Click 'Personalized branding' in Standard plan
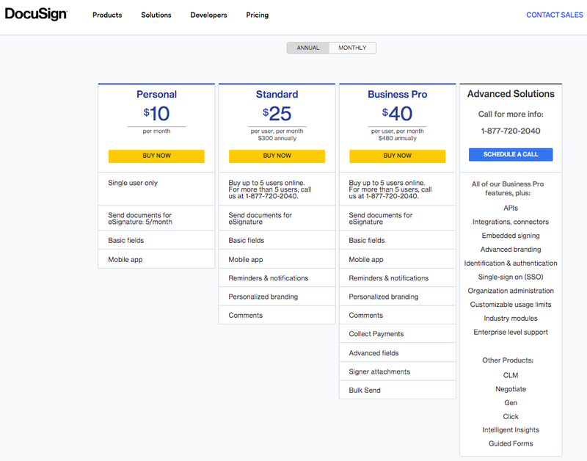587x461 pixels. pyautogui.click(x=277, y=297)
